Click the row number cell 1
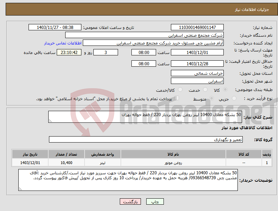The height and width of the screenshot is (211, 278). pos(267,163)
